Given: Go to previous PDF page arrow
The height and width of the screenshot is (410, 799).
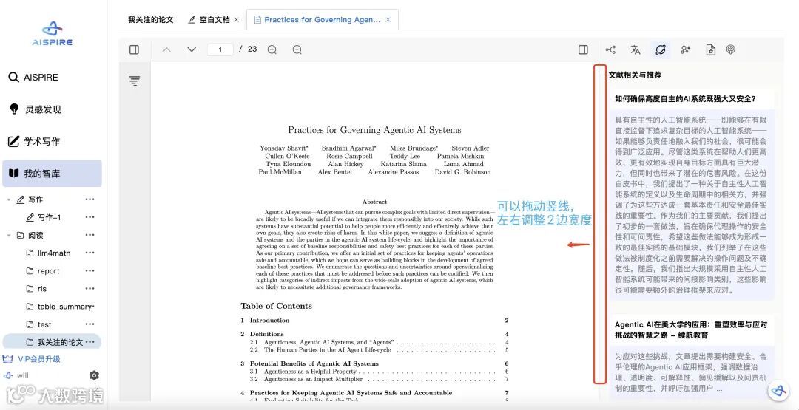Looking at the screenshot, I should pos(166,49).
